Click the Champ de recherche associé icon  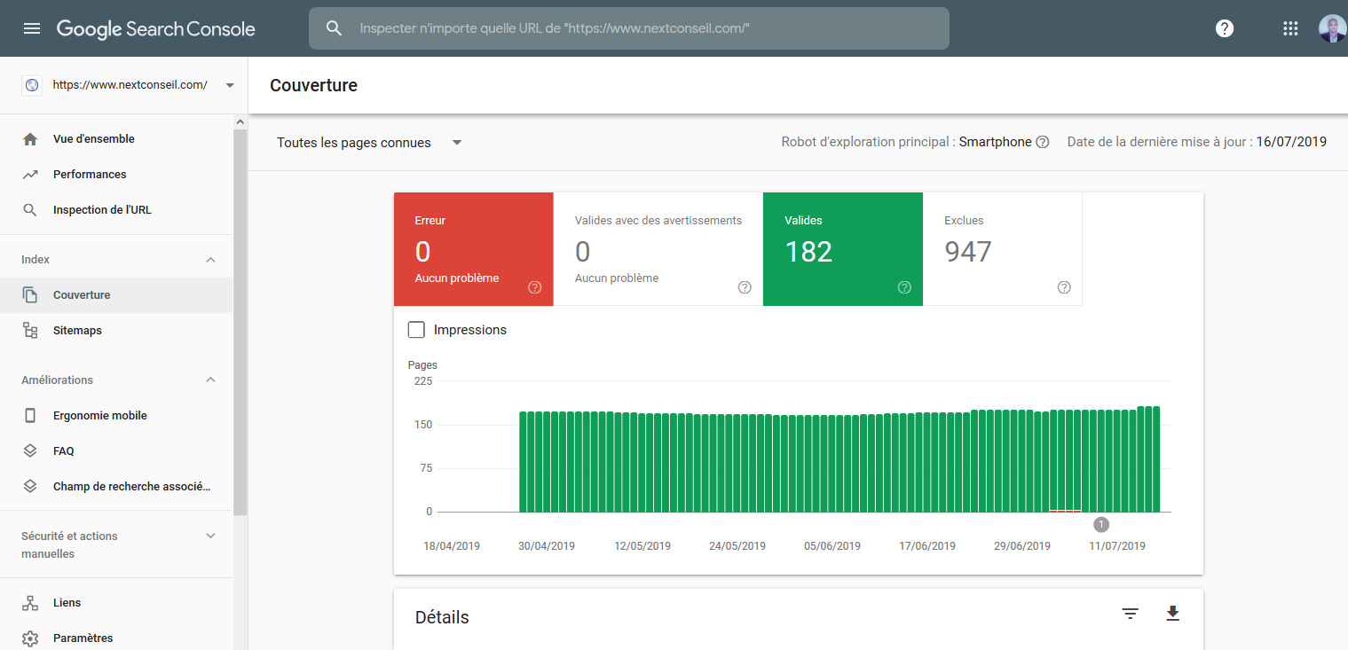coord(30,487)
